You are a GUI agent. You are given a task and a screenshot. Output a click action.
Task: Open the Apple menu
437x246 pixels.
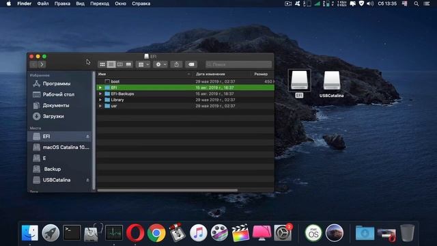pyautogui.click(x=9, y=3)
